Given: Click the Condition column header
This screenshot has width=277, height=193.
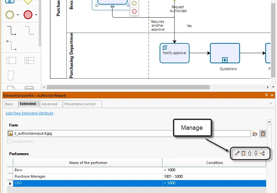Looking at the screenshot, I should click(x=214, y=163).
